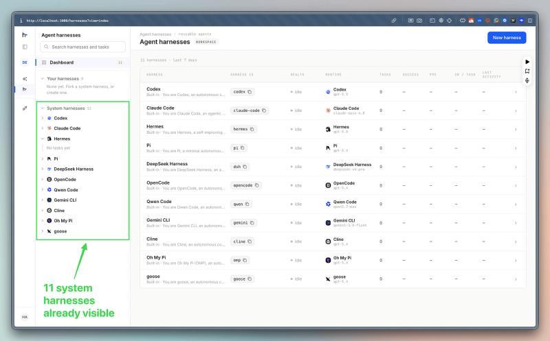Open the nodes icon above the harnesses rail icon
This screenshot has height=341, width=550.
25,79
